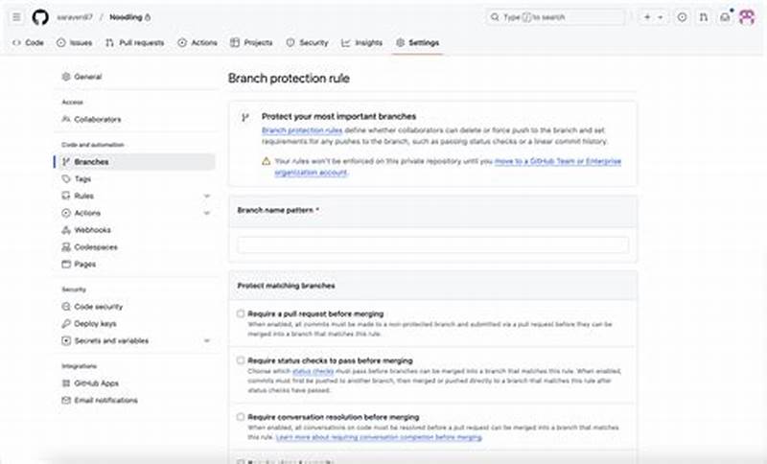The image size is (767, 464).
Task: Open the Security tab
Action: pyautogui.click(x=307, y=42)
